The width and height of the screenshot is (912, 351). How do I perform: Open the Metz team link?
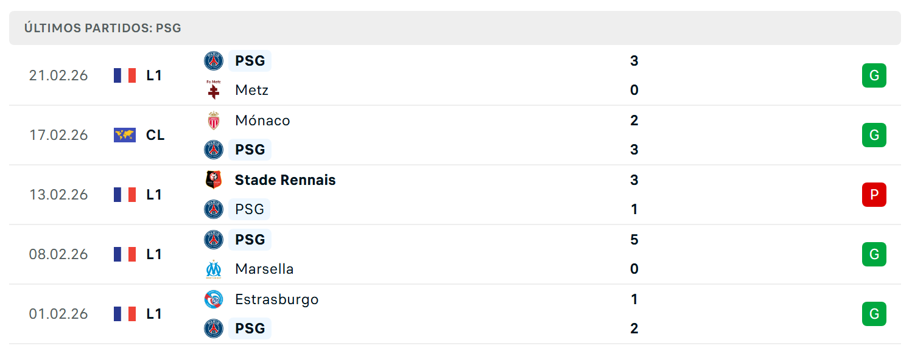click(x=252, y=90)
